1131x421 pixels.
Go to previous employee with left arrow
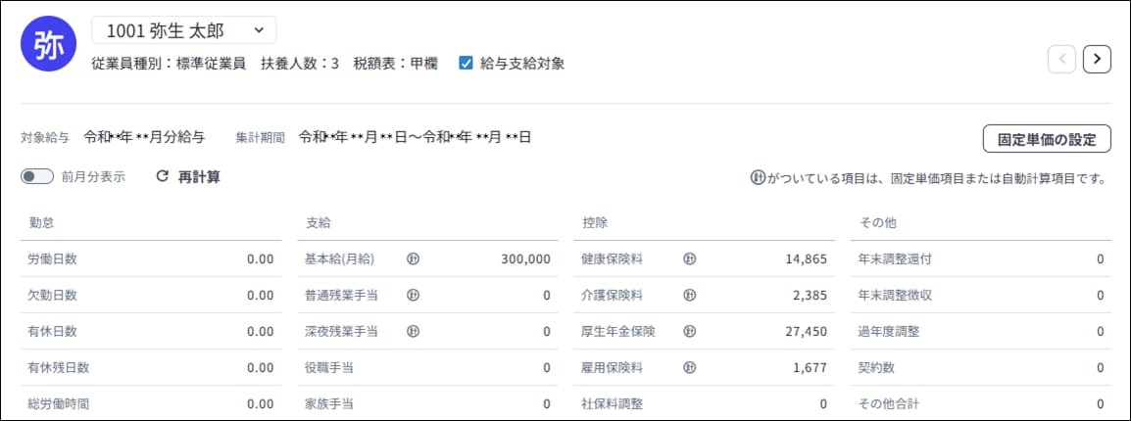(1061, 60)
